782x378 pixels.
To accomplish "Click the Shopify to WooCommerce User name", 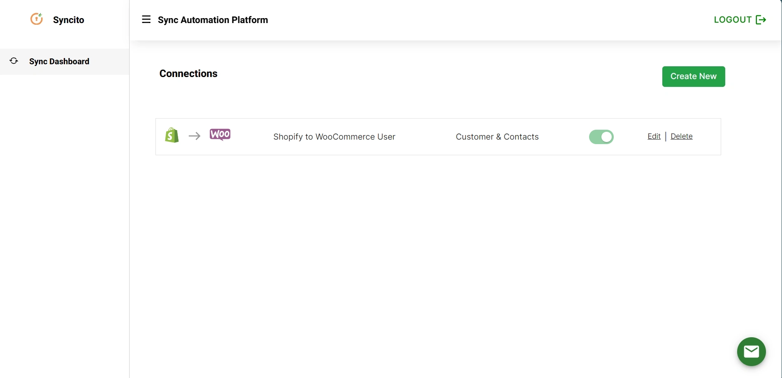I will tap(334, 136).
